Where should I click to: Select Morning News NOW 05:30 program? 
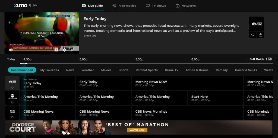pos(188,83)
